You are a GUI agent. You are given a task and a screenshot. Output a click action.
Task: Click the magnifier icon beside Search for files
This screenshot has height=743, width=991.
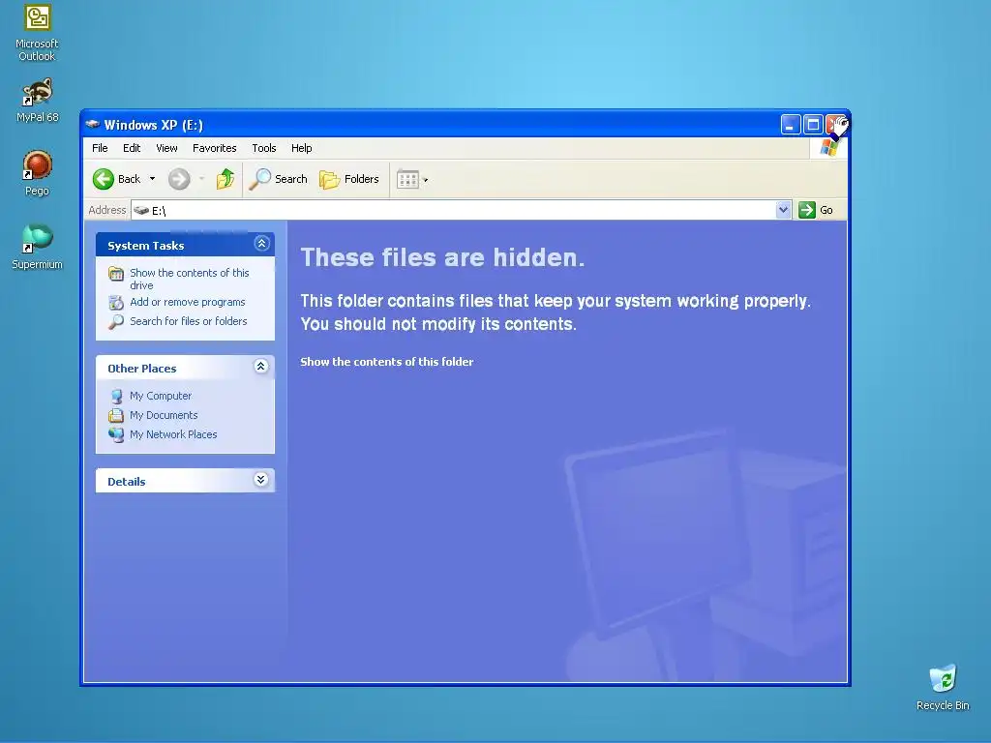116,321
